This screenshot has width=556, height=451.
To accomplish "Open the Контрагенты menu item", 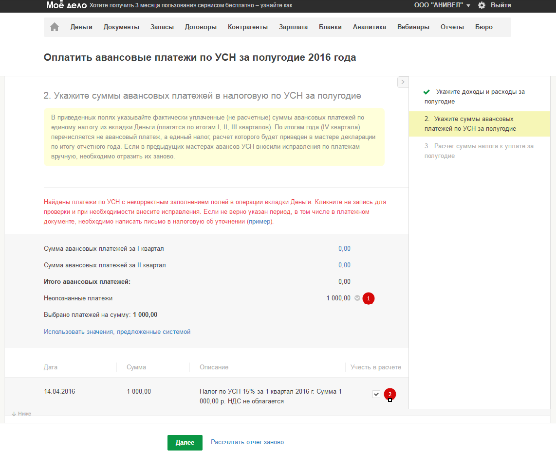I will [248, 27].
